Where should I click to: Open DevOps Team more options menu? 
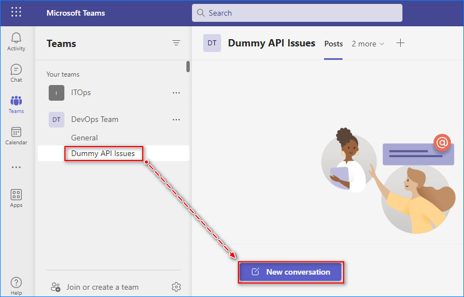tap(176, 120)
